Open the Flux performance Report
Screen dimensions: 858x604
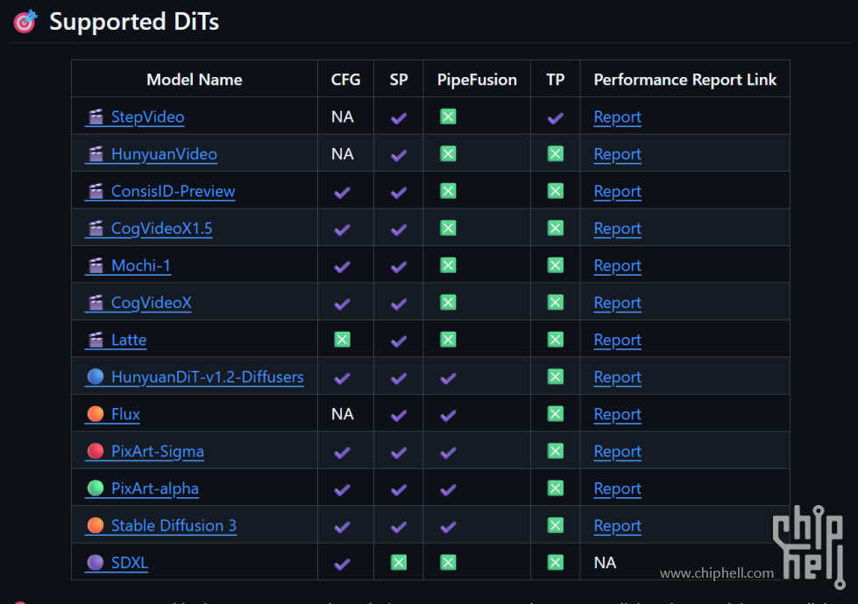(617, 414)
